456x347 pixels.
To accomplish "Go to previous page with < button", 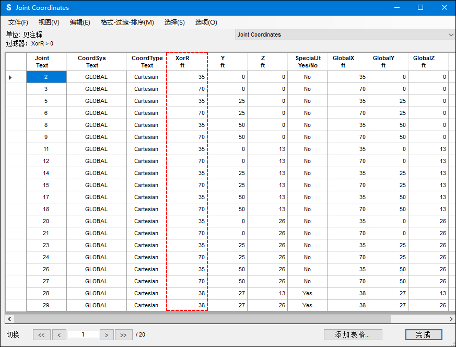I will point(59,335).
